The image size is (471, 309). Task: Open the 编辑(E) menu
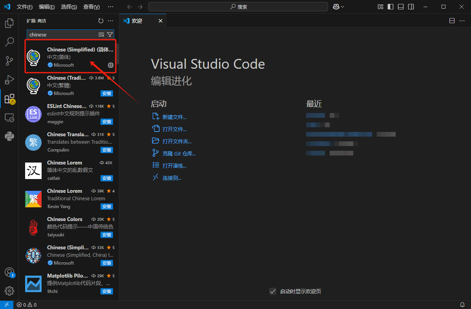click(47, 7)
